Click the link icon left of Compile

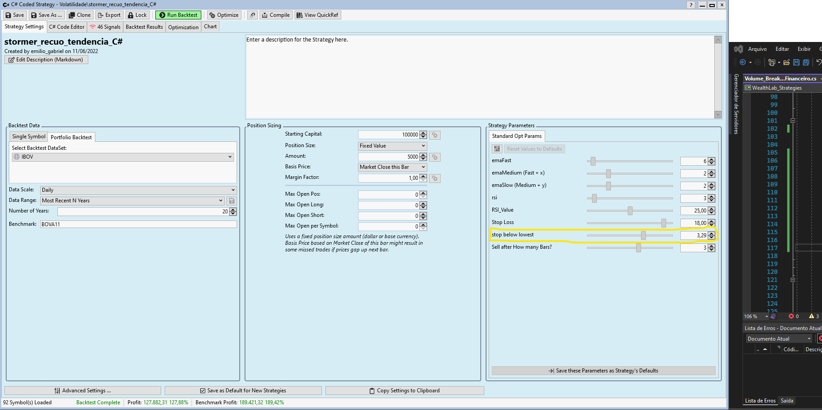click(x=253, y=15)
